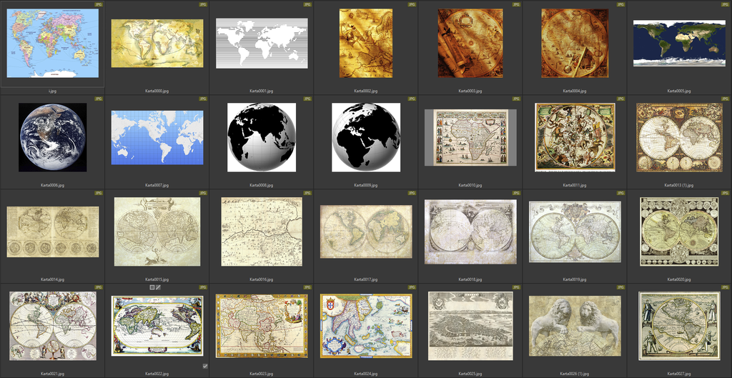Select the colorful political world map i.jpg

pos(52,44)
